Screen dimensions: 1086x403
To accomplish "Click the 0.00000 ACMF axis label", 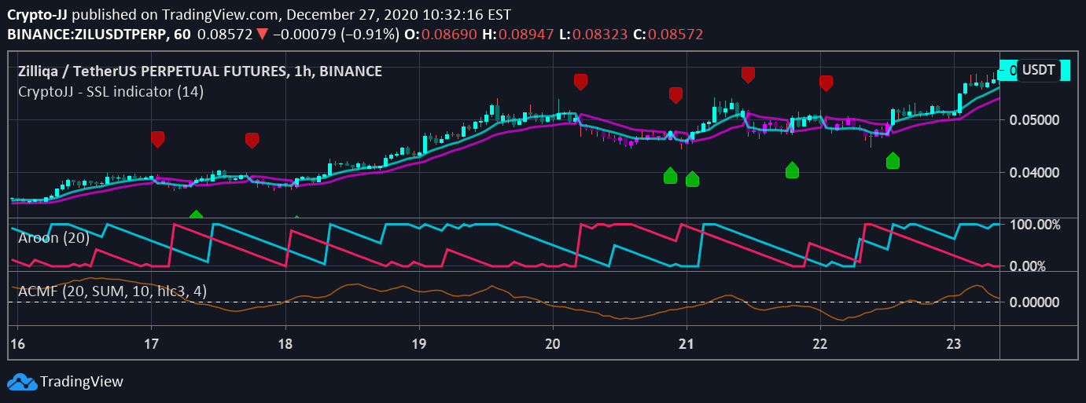I will (1033, 302).
